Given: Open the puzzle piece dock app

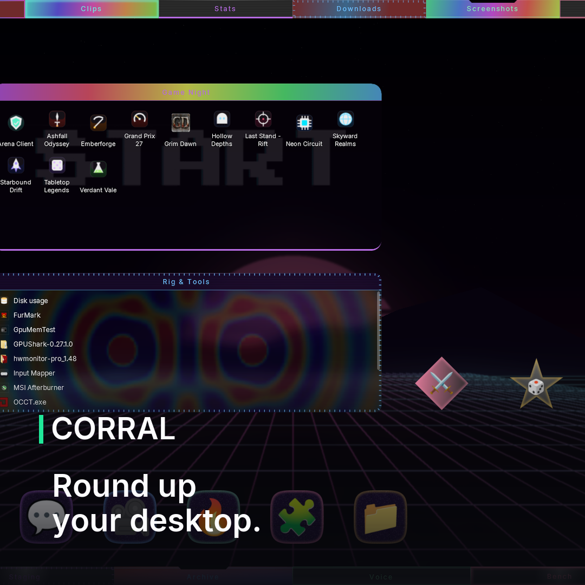Looking at the screenshot, I should click(x=297, y=517).
